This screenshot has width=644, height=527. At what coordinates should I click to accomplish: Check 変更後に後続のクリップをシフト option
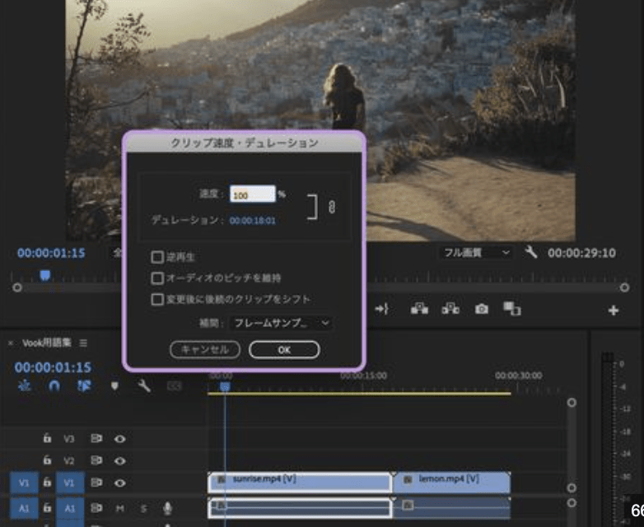point(157,300)
